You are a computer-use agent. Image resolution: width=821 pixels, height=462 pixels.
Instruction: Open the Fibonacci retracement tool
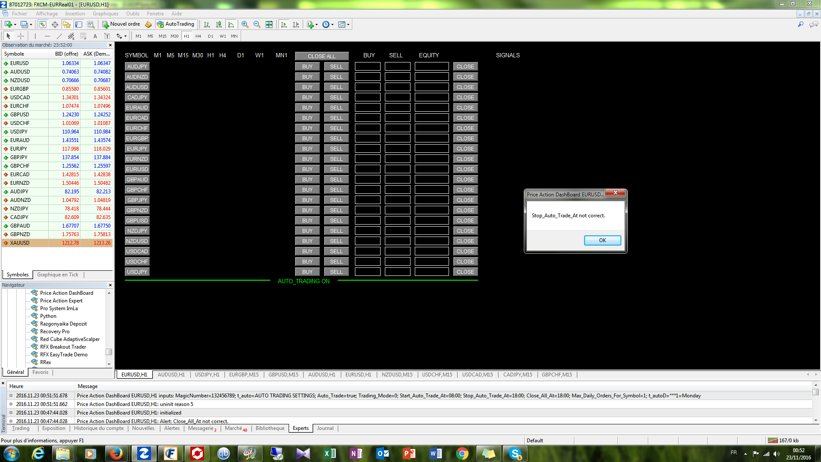coord(83,36)
